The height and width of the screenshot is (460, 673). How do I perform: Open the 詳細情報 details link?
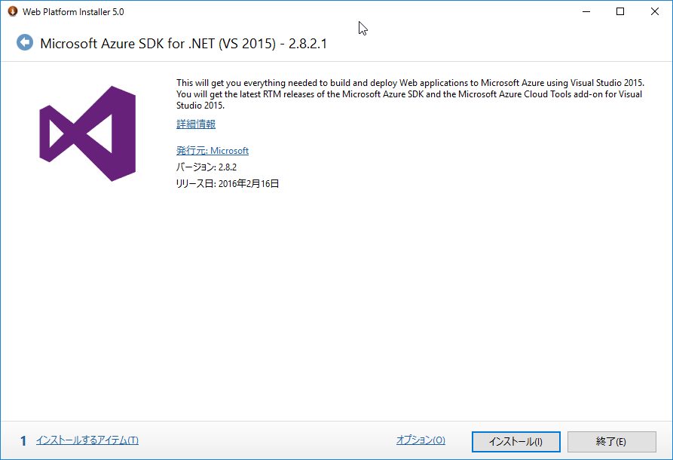tap(196, 124)
